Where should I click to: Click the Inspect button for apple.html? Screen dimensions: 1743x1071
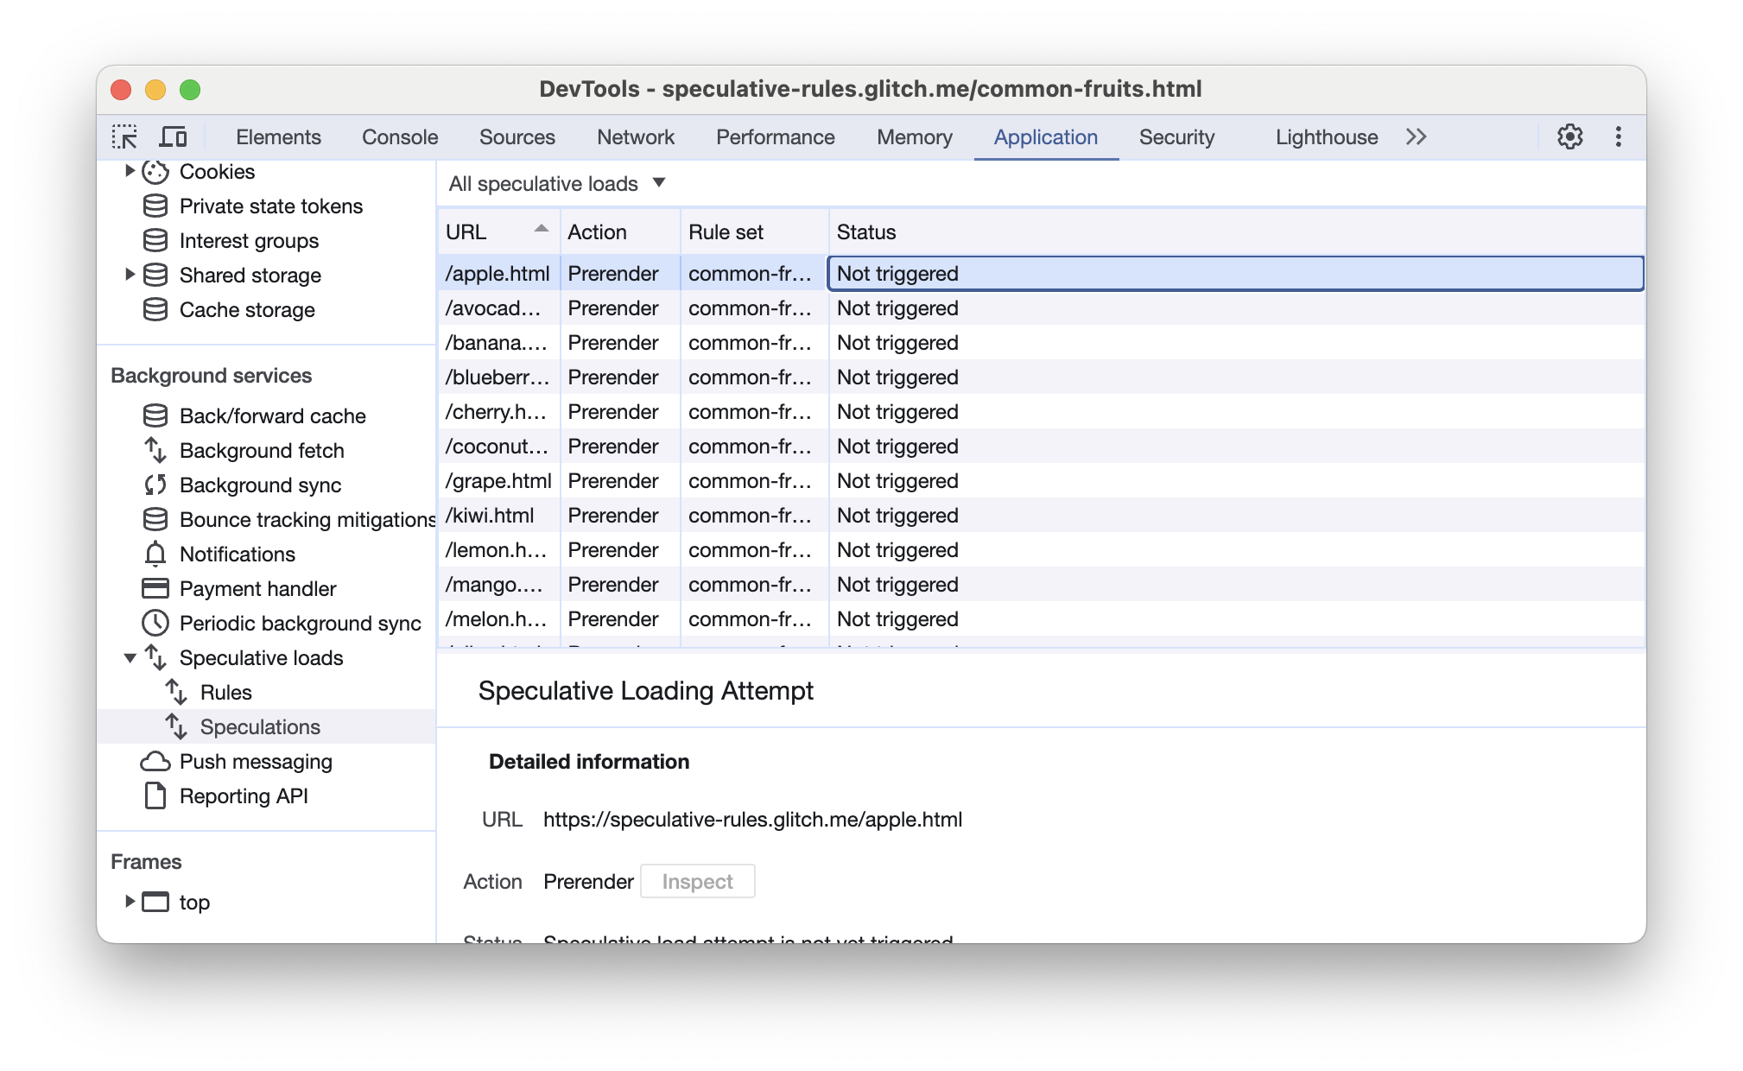(696, 880)
